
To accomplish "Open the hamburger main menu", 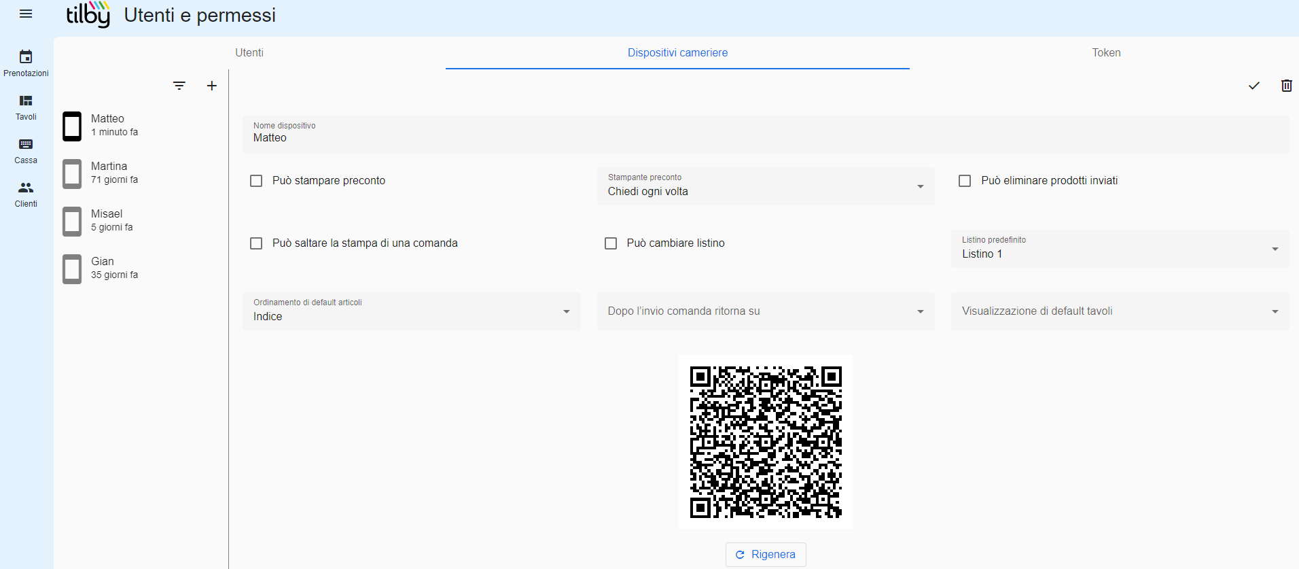I will [x=26, y=14].
